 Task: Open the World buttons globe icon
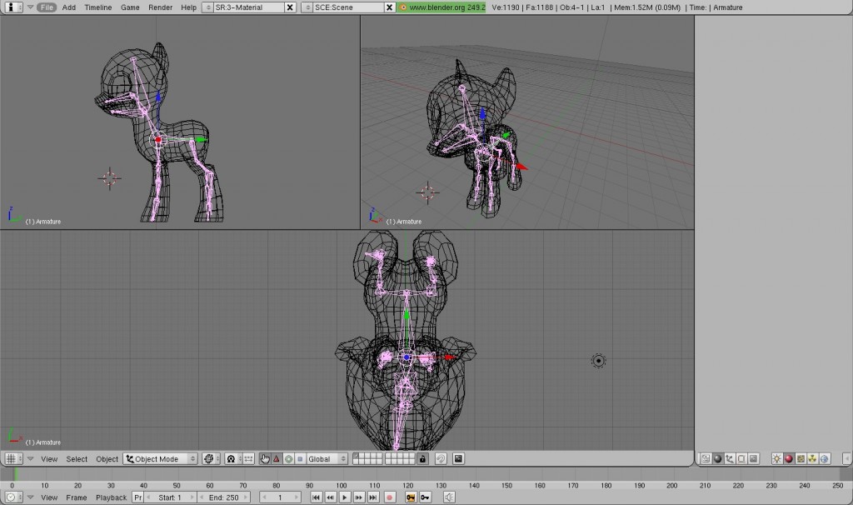(x=825, y=458)
